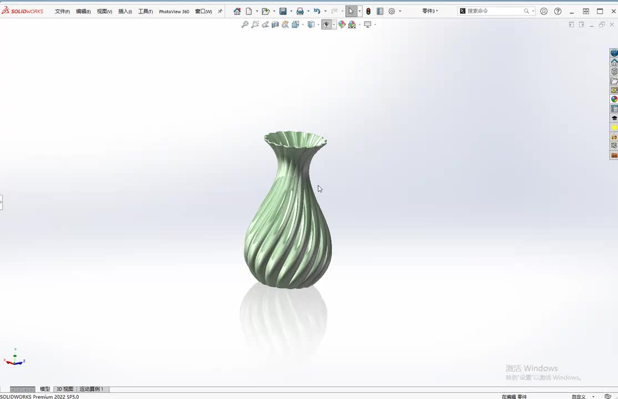Open the 视图(V) menu

[104, 12]
